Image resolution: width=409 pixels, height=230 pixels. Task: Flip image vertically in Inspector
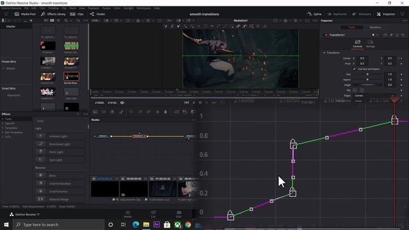tap(362, 90)
